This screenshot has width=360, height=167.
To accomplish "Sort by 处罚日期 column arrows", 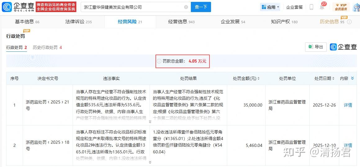I will pos(333,79).
